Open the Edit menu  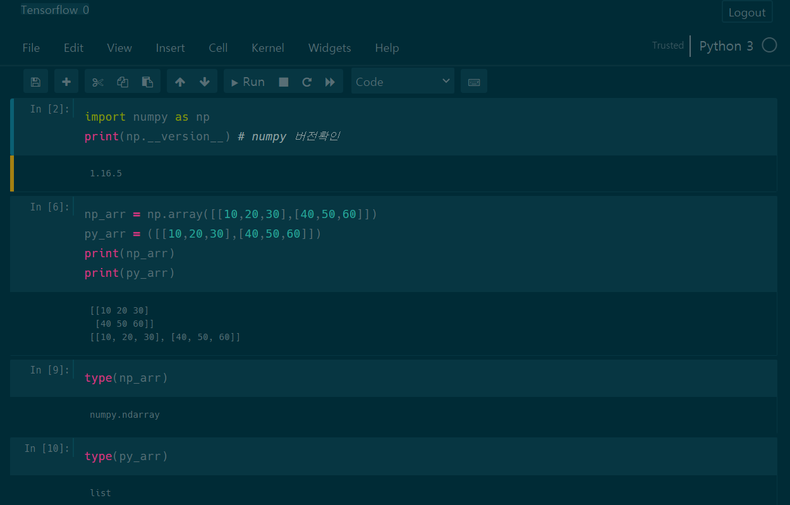pyautogui.click(x=73, y=48)
